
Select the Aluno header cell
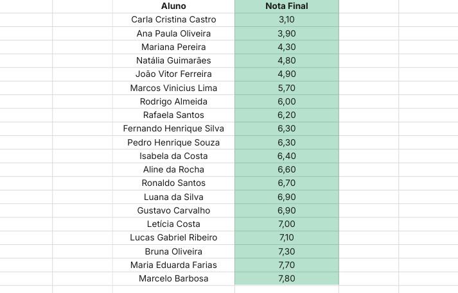point(173,6)
